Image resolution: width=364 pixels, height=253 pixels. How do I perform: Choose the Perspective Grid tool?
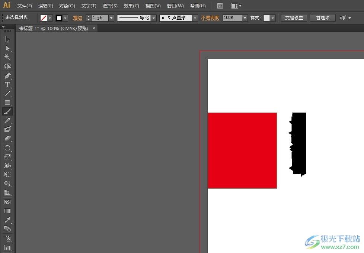(7, 193)
